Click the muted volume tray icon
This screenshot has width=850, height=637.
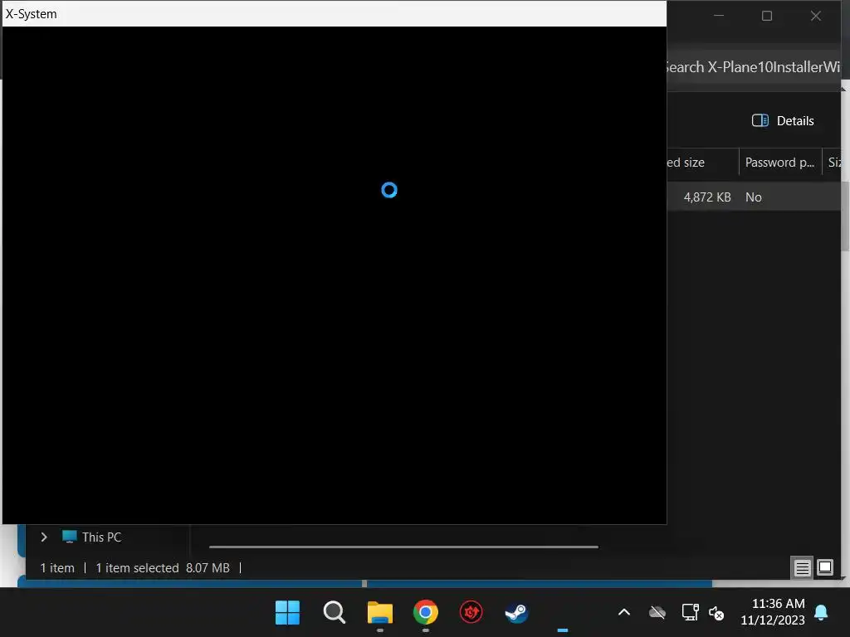coord(716,613)
